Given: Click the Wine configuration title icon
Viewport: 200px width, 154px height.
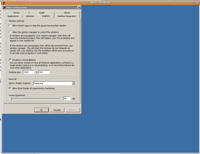Looking at the screenshot, I should pyautogui.click(x=4, y=7).
